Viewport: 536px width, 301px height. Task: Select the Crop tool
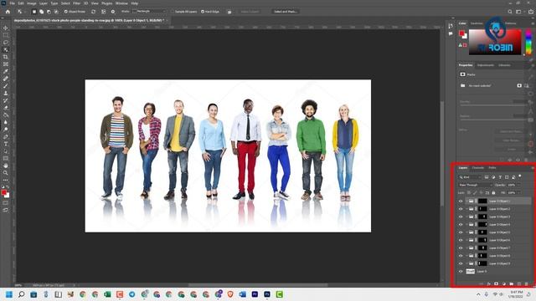pyautogui.click(x=6, y=57)
